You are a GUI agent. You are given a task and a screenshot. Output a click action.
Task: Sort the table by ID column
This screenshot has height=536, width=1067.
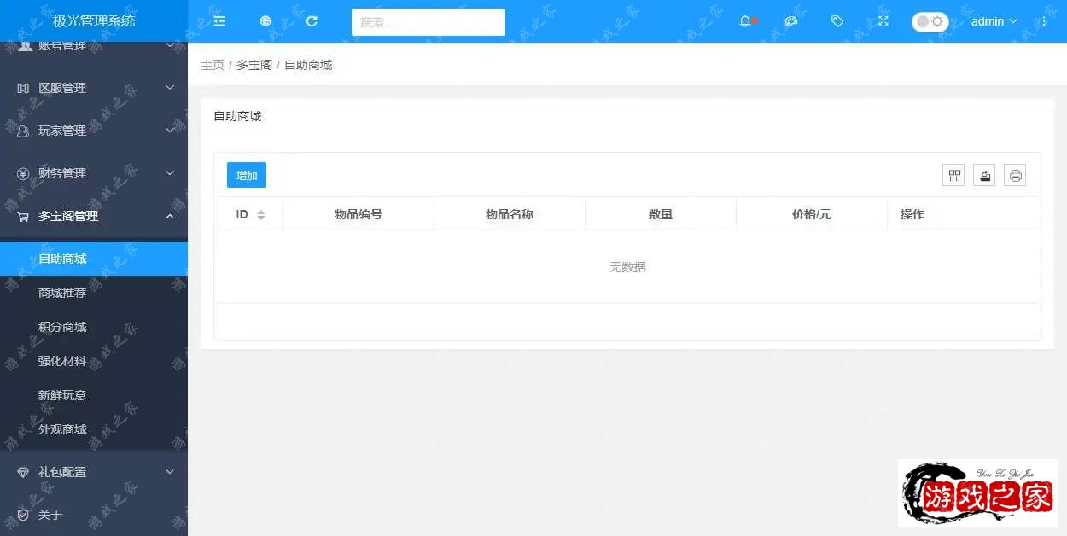[260, 215]
